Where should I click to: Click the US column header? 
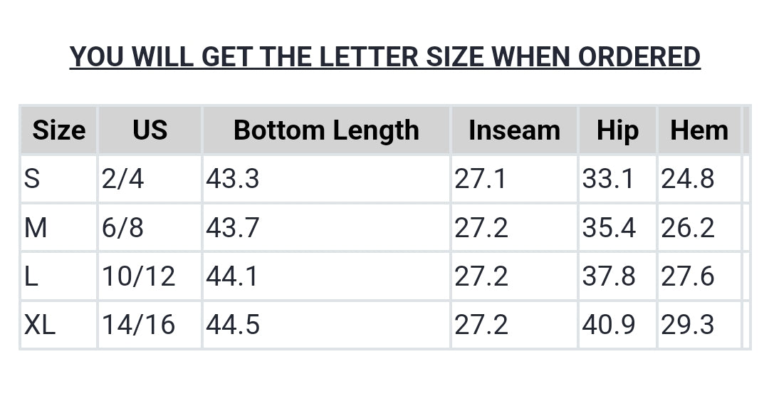coord(150,130)
